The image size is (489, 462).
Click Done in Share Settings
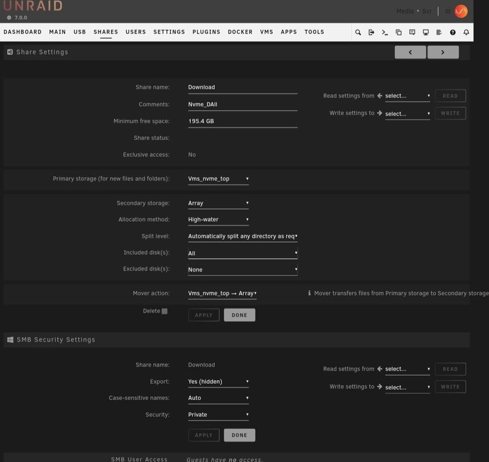239,315
